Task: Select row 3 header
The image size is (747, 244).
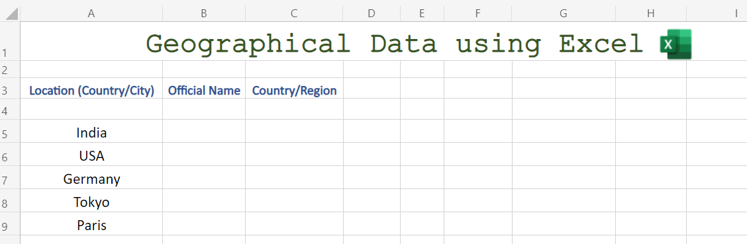Action: tap(10, 88)
